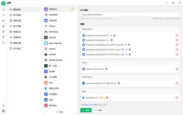Open the knowledge base sidebar icon
Screen dimensions: 183x115
(x=3, y=37)
